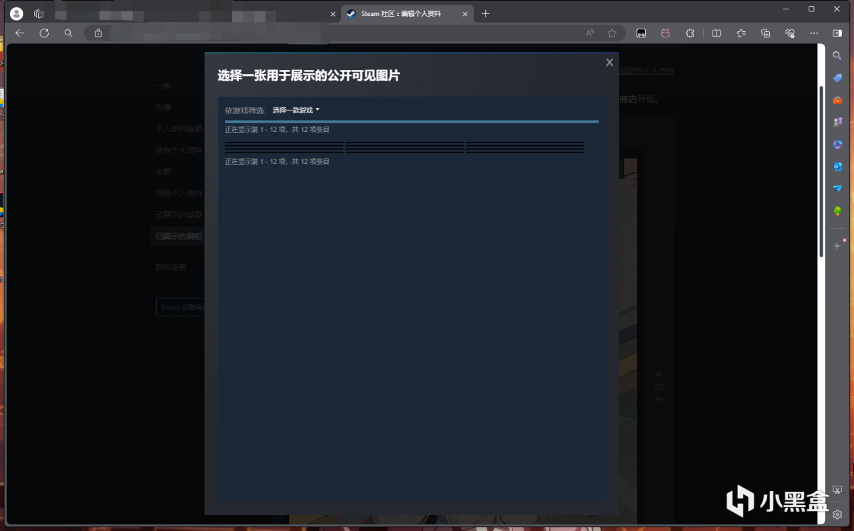The width and height of the screenshot is (854, 531).
Task: Open the 选择一款游戏 game filter dropdown
Action: (296, 110)
